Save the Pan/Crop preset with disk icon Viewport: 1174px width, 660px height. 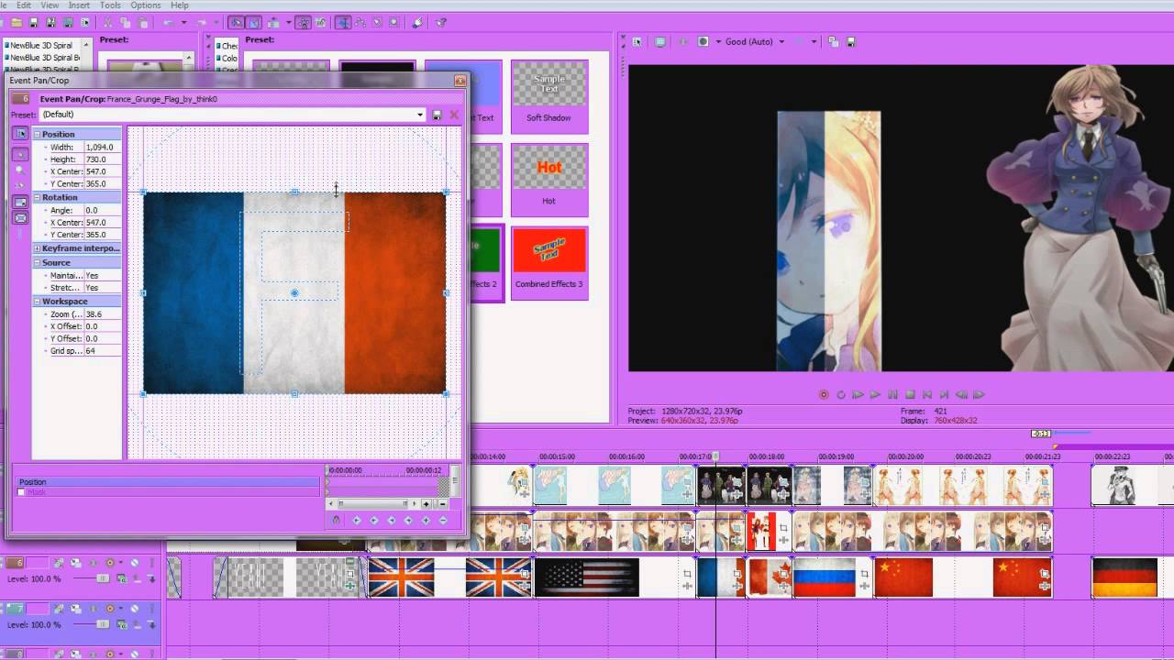tap(437, 115)
